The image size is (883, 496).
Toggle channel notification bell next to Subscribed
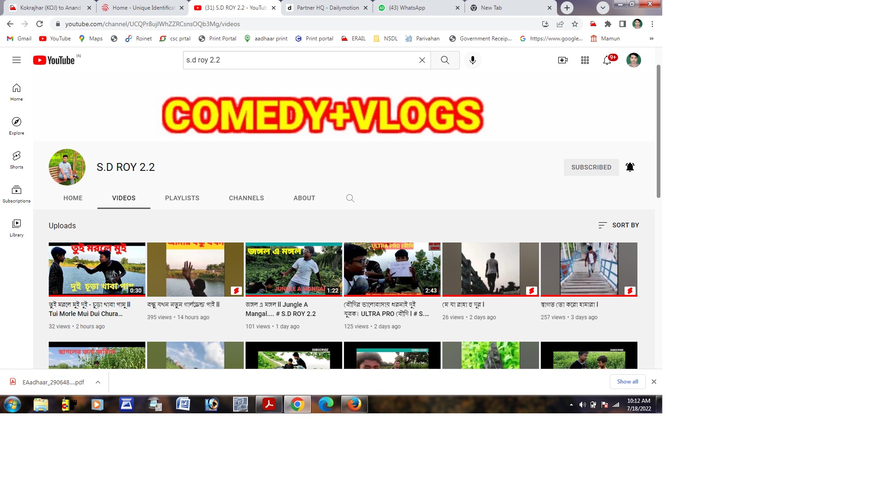[630, 167]
